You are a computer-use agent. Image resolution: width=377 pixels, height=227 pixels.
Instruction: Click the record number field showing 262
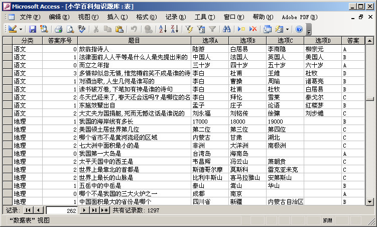[62, 210]
